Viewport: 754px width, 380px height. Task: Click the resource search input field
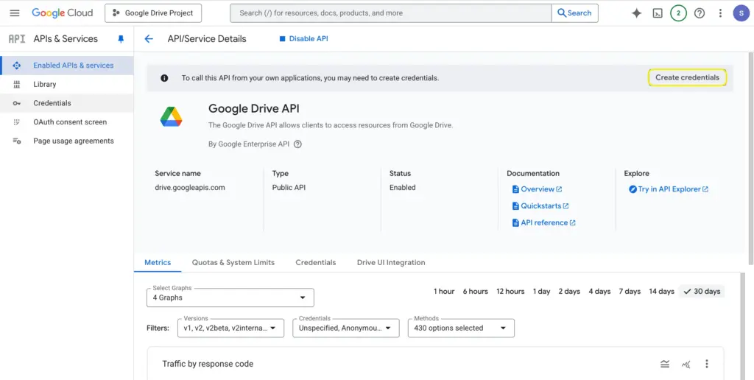(x=390, y=13)
